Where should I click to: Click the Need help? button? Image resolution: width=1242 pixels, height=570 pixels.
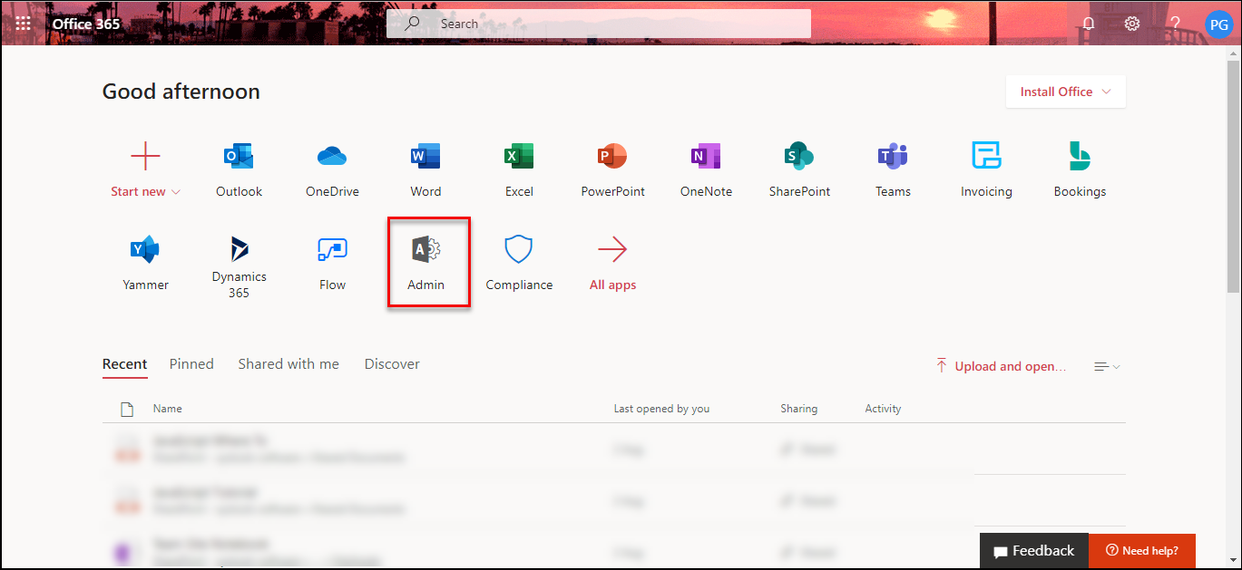(x=1142, y=551)
